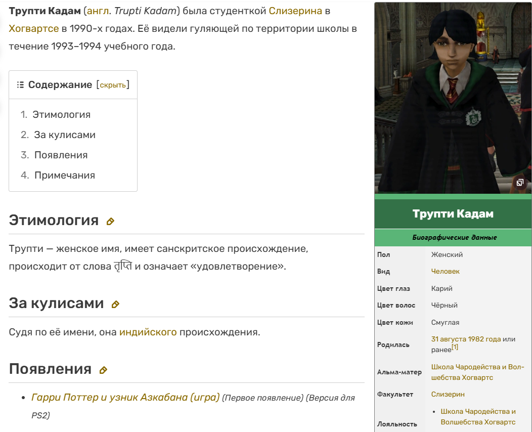Click the contents list icon beside Содержание
This screenshot has height=432, width=532.
(20, 85)
